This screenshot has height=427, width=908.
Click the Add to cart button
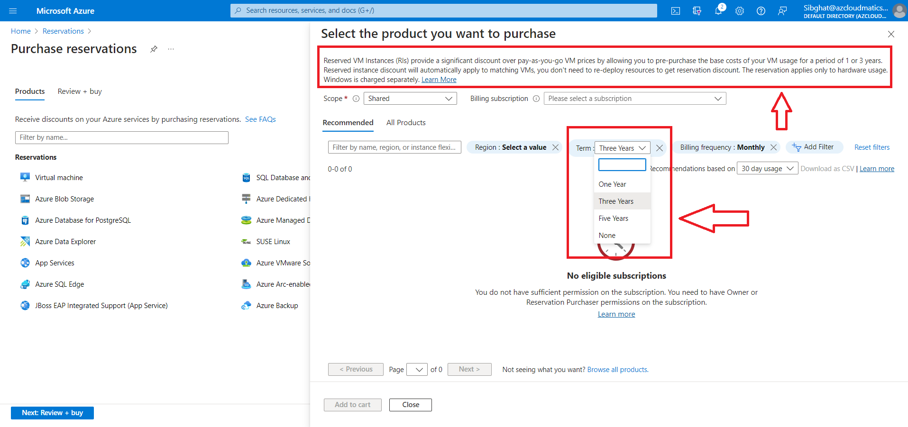click(352, 404)
